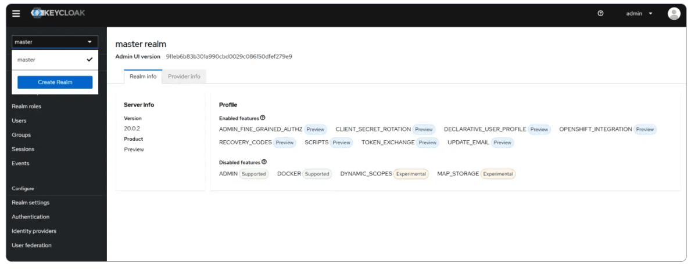
Task: Open the help question mark icon
Action: 600,14
